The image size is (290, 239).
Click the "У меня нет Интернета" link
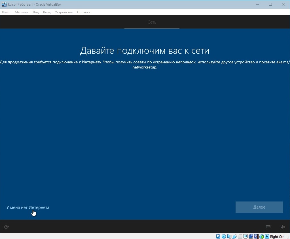28,207
